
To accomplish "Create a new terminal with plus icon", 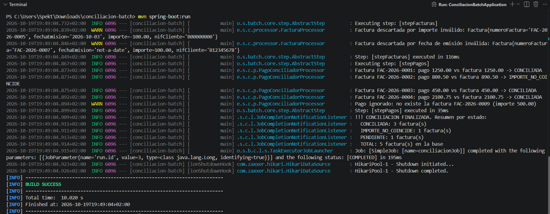I will coord(512,4).
